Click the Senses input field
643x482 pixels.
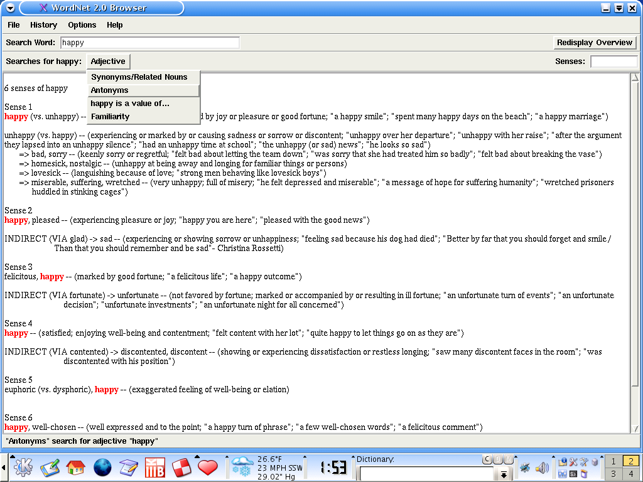click(x=614, y=62)
